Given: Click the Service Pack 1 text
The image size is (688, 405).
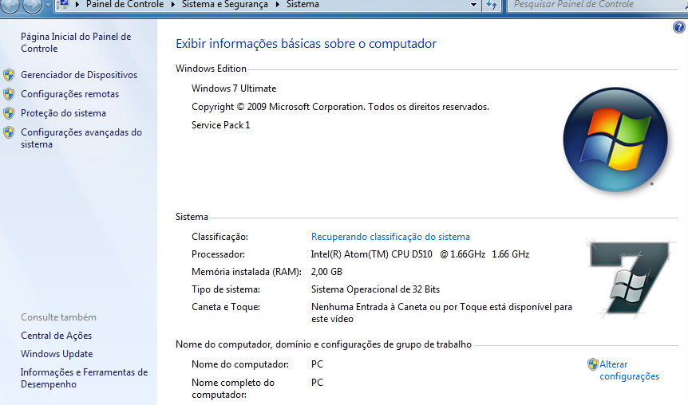Looking at the screenshot, I should pyautogui.click(x=221, y=125).
